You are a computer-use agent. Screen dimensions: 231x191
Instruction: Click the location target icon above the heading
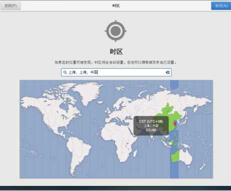point(115,31)
